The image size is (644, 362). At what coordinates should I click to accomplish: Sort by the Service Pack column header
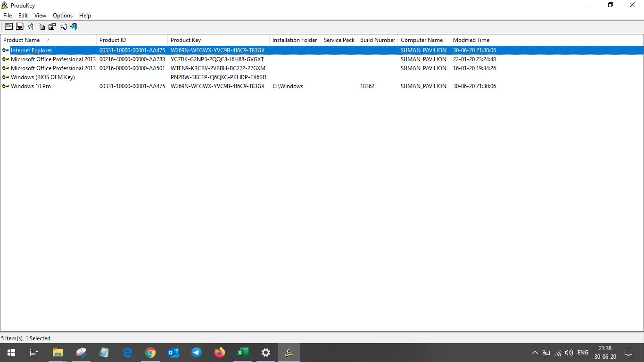click(339, 40)
